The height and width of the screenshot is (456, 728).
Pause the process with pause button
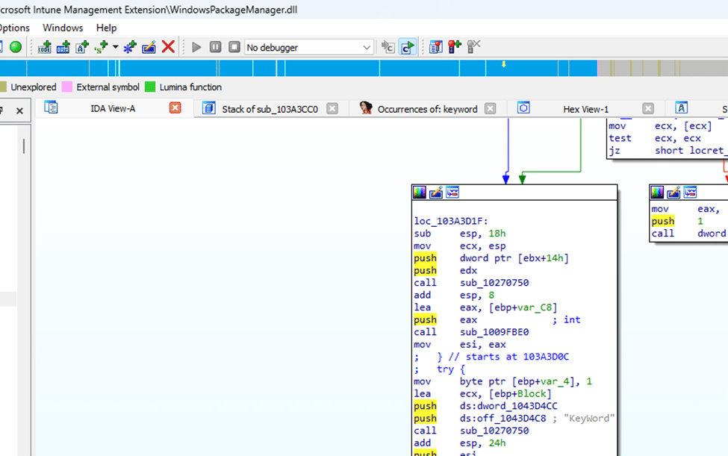(x=216, y=47)
